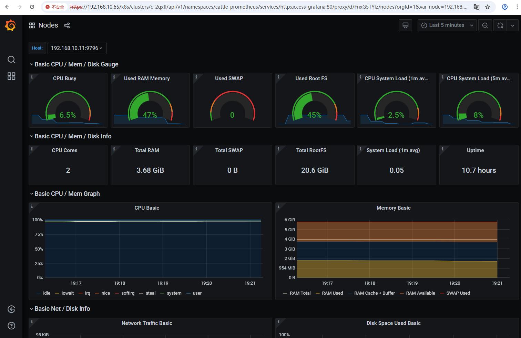Click the Total RootFS panel title
This screenshot has height=338, width=521.
click(311, 150)
